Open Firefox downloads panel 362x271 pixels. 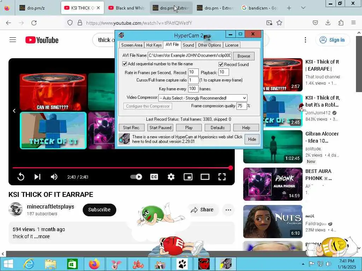coord(328,23)
